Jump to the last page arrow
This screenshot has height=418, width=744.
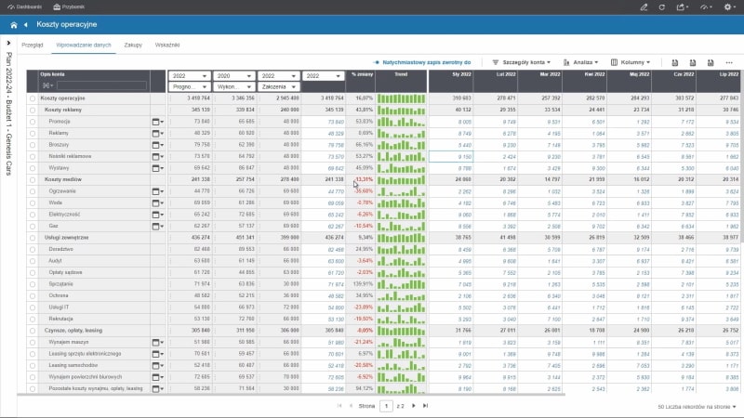[425, 406]
